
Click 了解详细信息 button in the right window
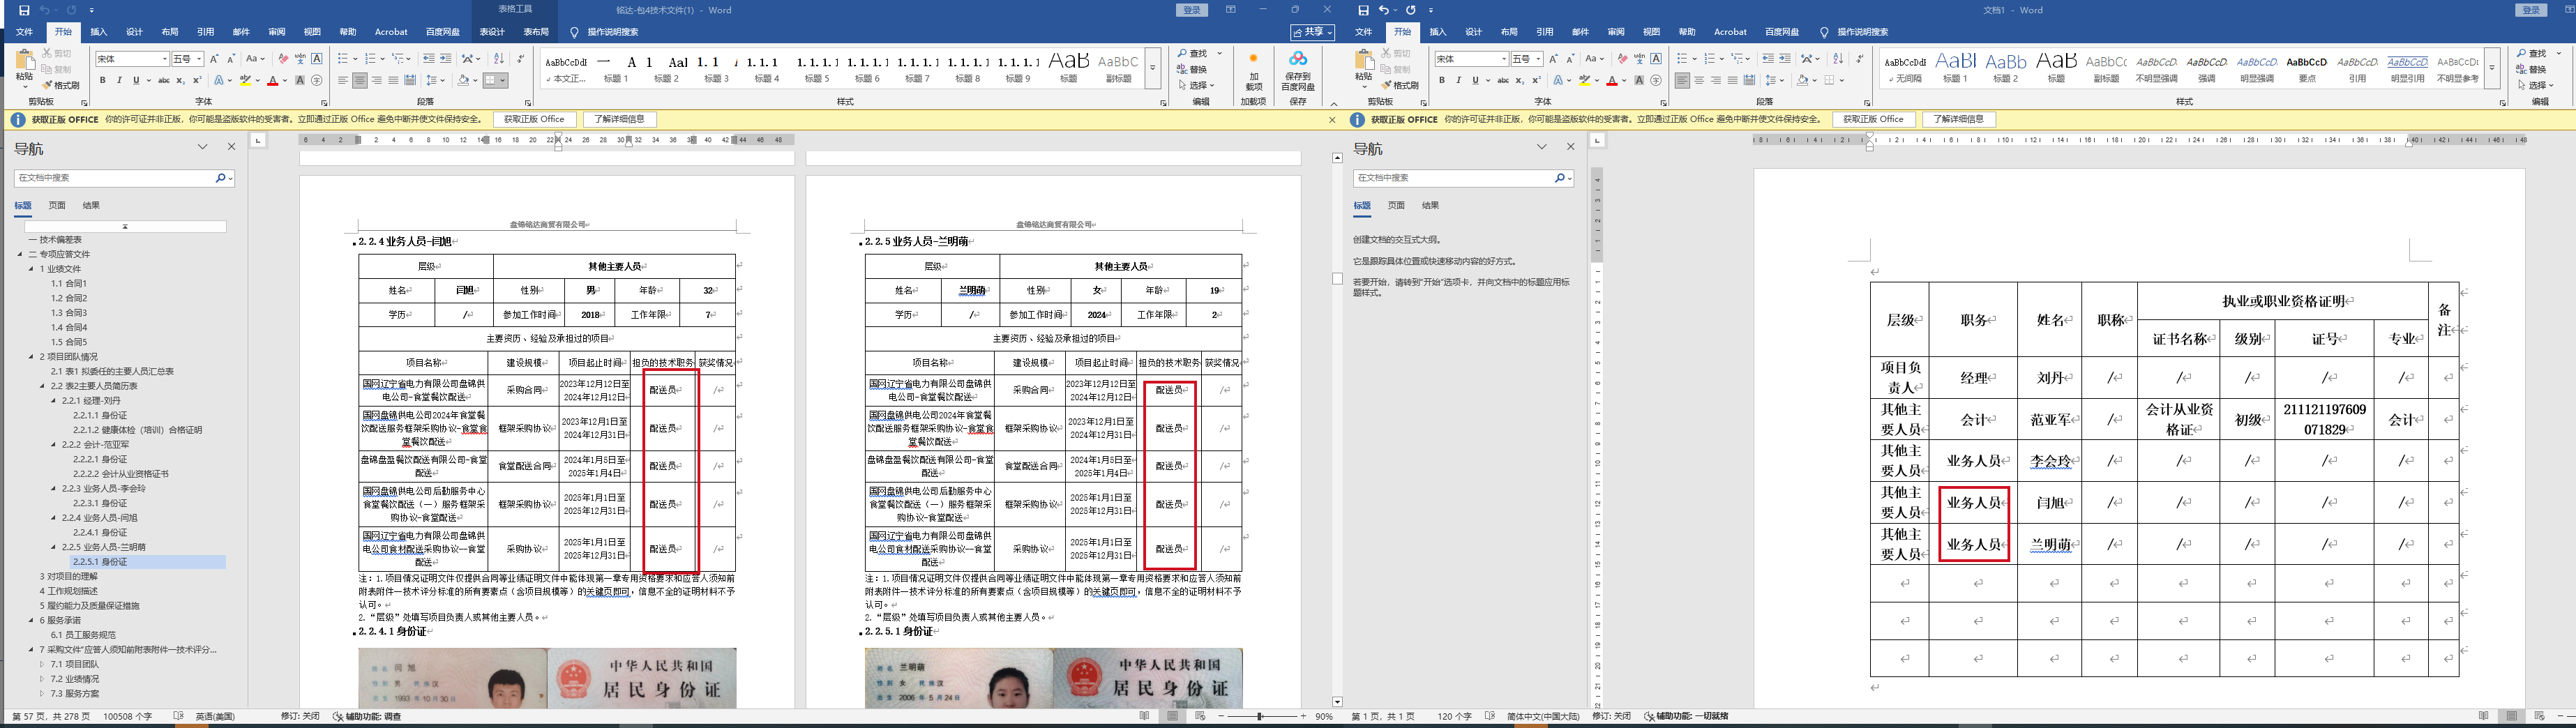click(1958, 119)
